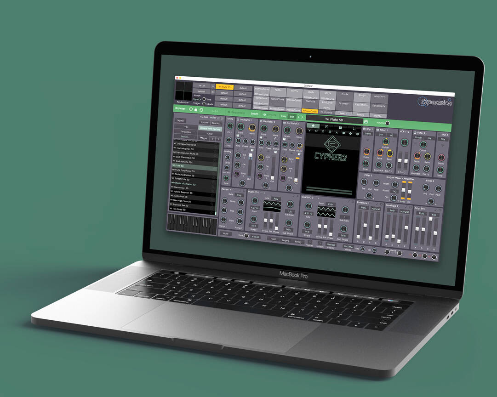Select the diamond logo display tab
The width and height of the screenshot is (497, 397).
click(313, 125)
